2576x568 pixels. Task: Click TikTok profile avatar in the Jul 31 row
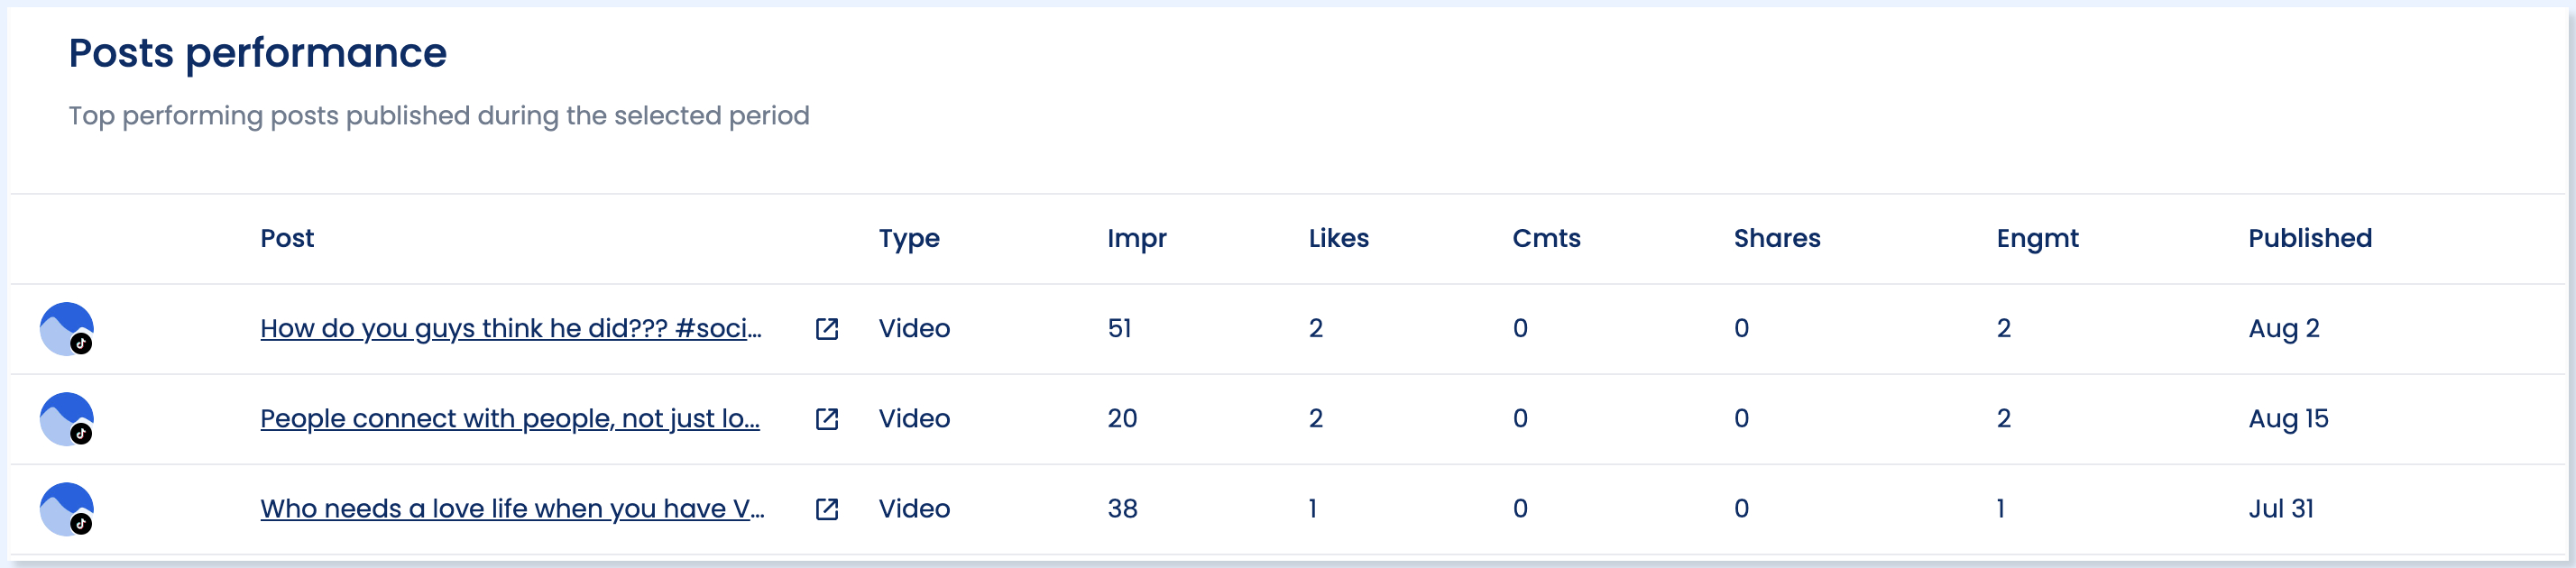(x=67, y=509)
